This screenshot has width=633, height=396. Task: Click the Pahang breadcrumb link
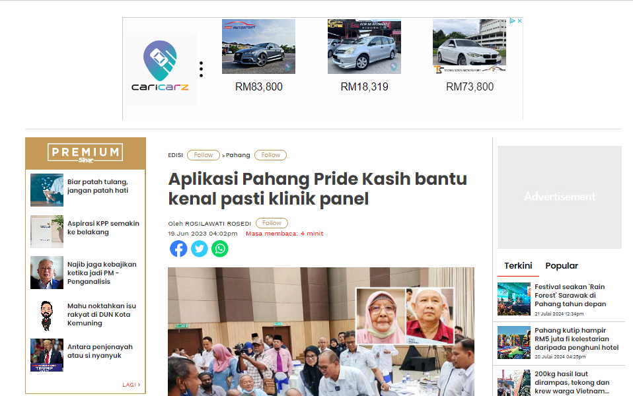pyautogui.click(x=238, y=155)
